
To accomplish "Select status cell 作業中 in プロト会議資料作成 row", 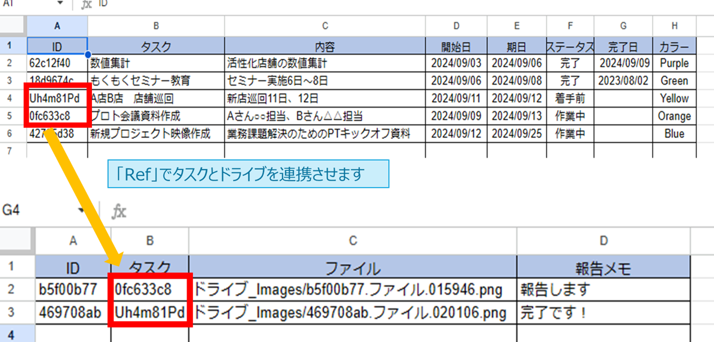I will (x=570, y=117).
